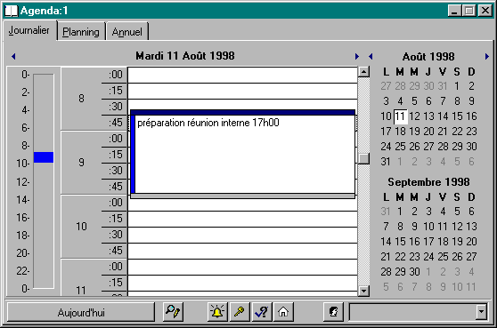
Task: Switch to the Journalier tab
Action: click(29, 30)
